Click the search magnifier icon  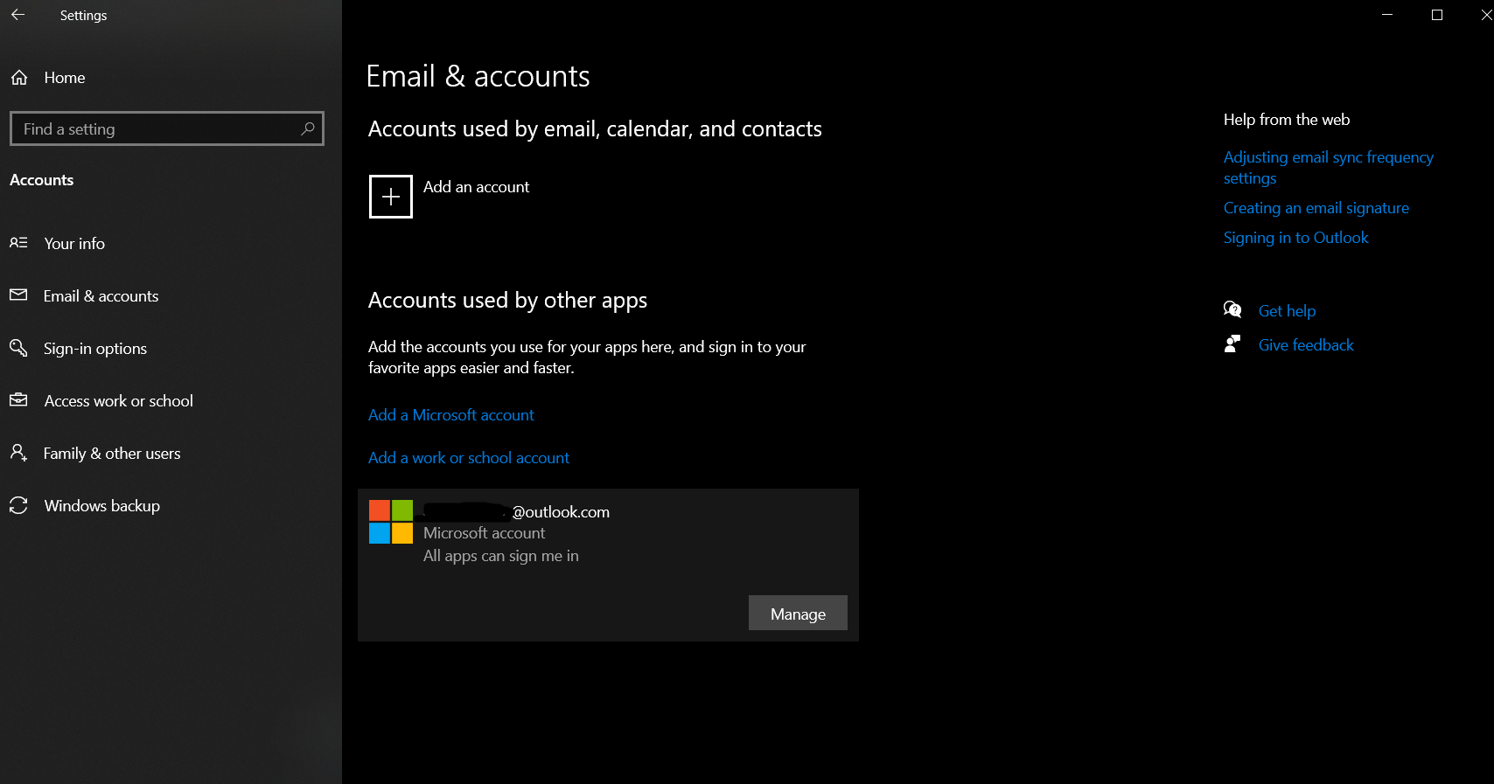pos(308,128)
